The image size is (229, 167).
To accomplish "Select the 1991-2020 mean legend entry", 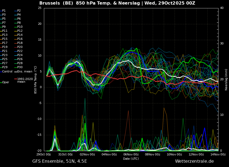I will [x=23, y=80].
